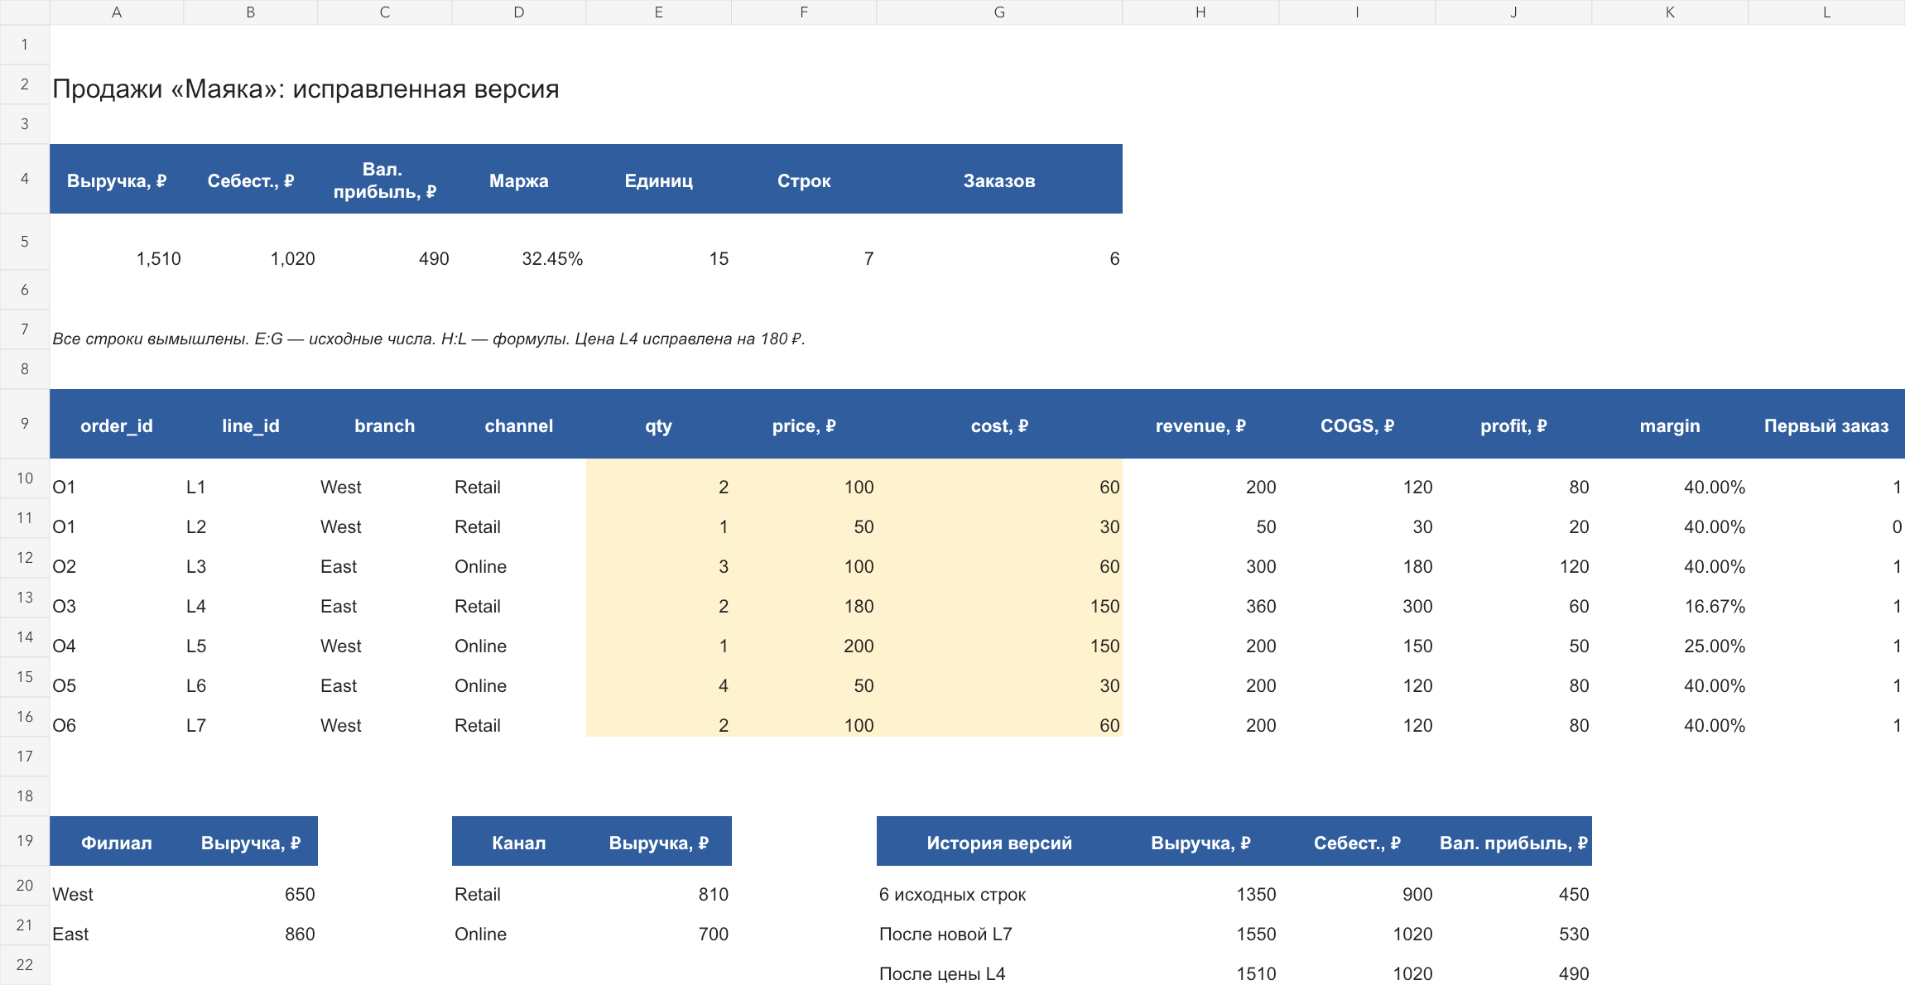Click the 'Филиал' table header

pyautogui.click(x=117, y=843)
